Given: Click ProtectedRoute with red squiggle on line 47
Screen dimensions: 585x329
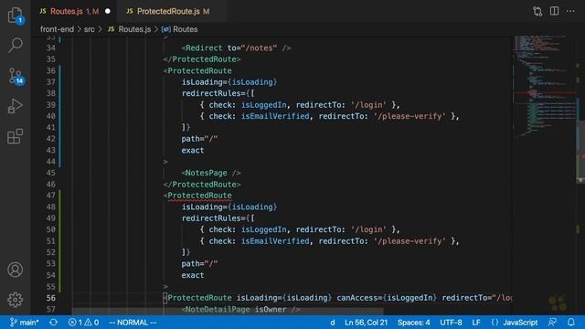Looking at the screenshot, I should (199, 196).
